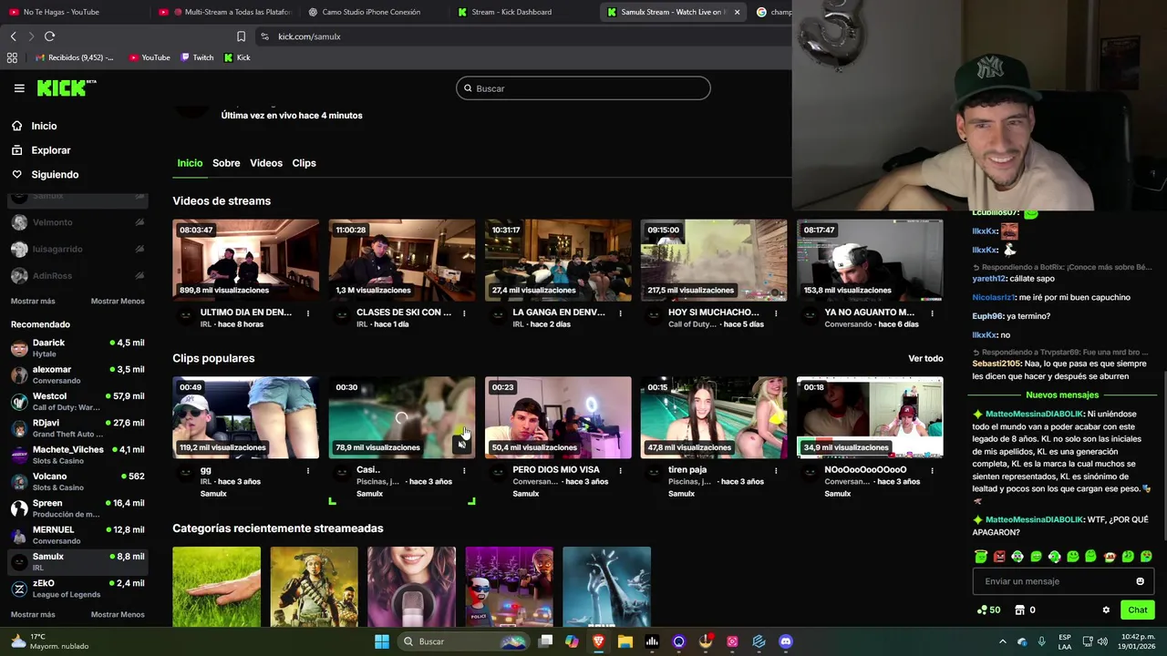Go back in browser history
Image resolution: width=1167 pixels, height=656 pixels.
click(13, 36)
